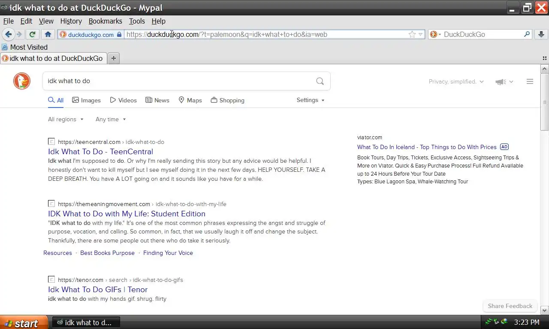Select the All results tab
This screenshot has width=549, height=329.
click(56, 100)
